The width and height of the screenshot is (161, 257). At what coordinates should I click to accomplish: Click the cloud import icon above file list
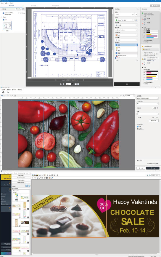pyautogui.click(x=20, y=9)
